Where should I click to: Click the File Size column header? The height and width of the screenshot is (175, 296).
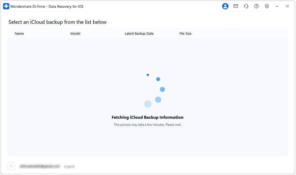[x=185, y=34]
